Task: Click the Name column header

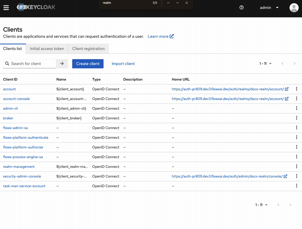Action: coord(61,79)
